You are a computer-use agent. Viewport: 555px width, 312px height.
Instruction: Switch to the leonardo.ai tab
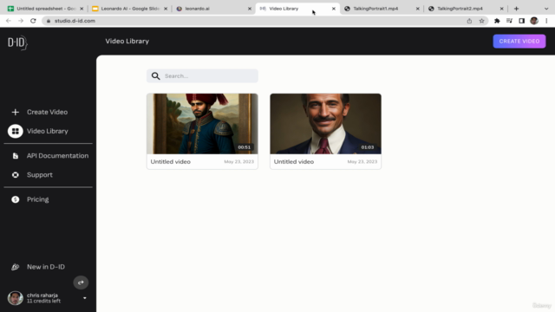click(213, 9)
